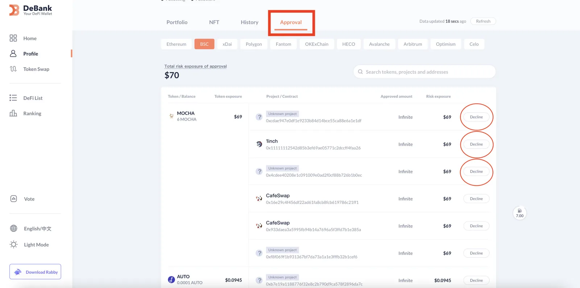Select the Optimism chain filter
Screen dimensions: 580x288
pyautogui.click(x=446, y=44)
